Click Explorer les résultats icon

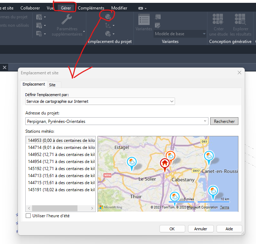(x=240, y=19)
